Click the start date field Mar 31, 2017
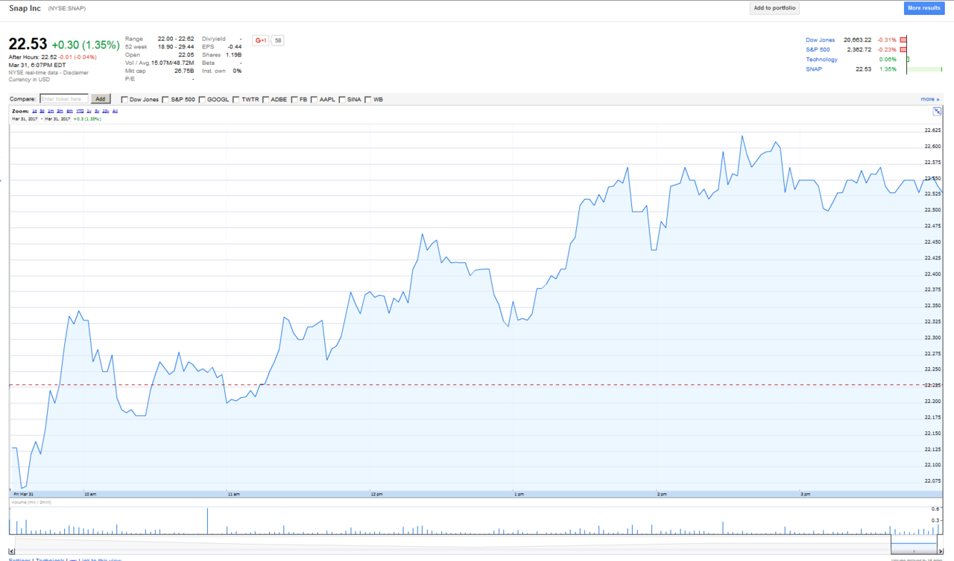 click(25, 118)
